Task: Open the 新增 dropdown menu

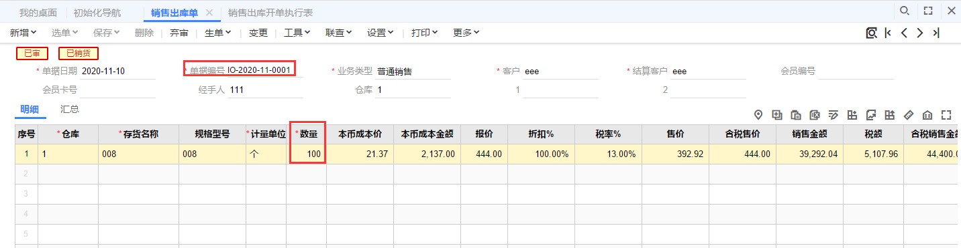Action: 23,32
